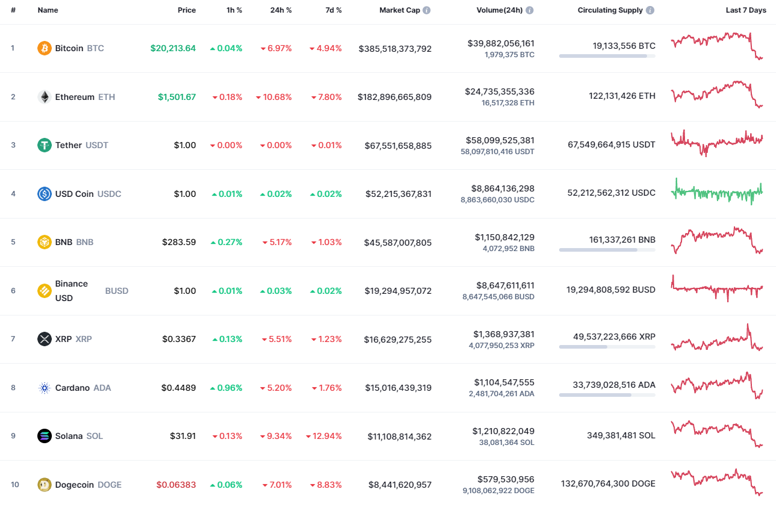The width and height of the screenshot is (776, 507).
Task: Click the Solana logo icon
Action: (x=44, y=436)
